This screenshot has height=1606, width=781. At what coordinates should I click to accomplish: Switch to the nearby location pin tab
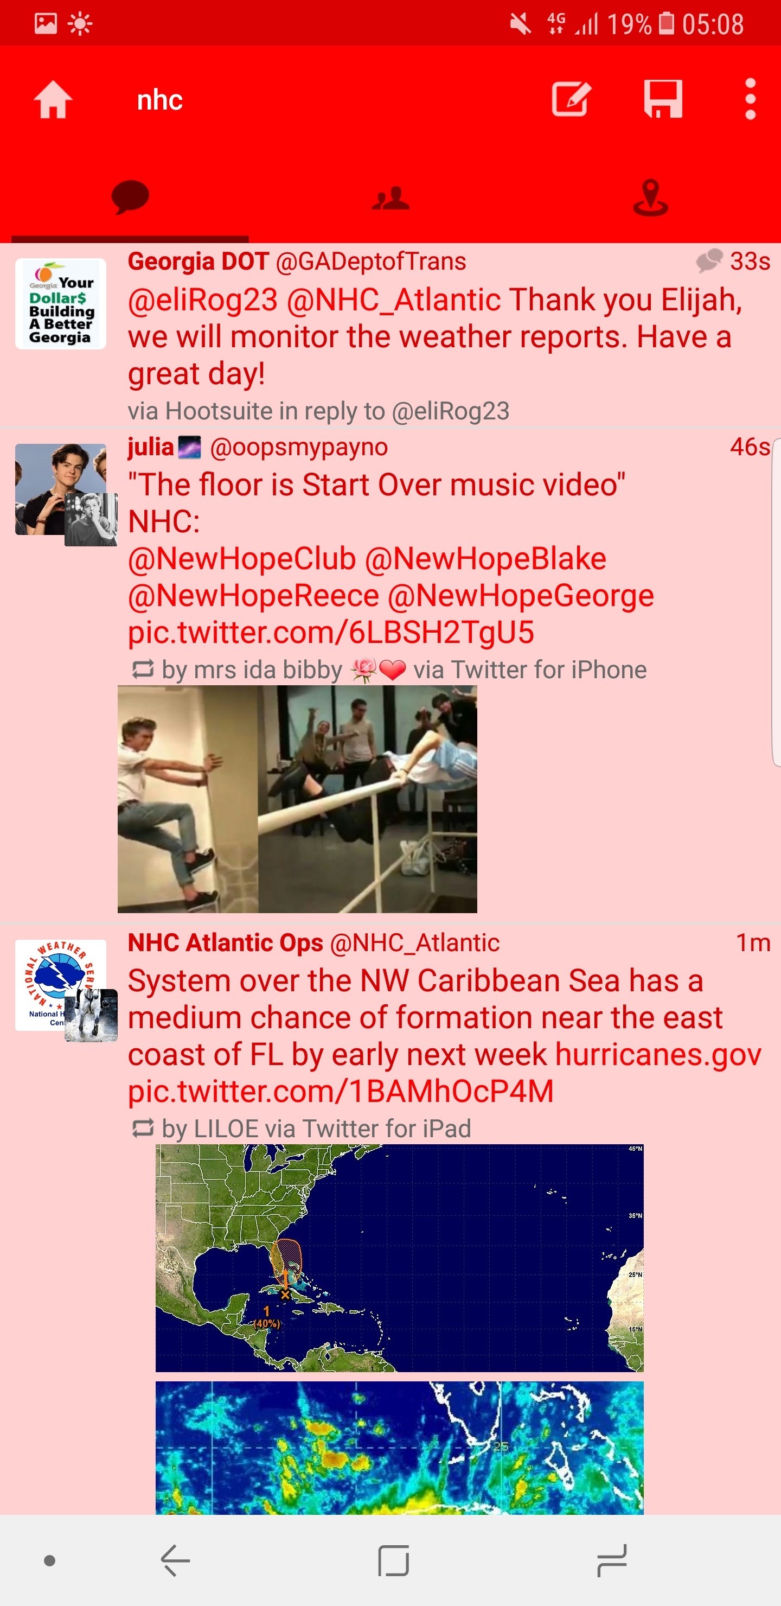[651, 197]
